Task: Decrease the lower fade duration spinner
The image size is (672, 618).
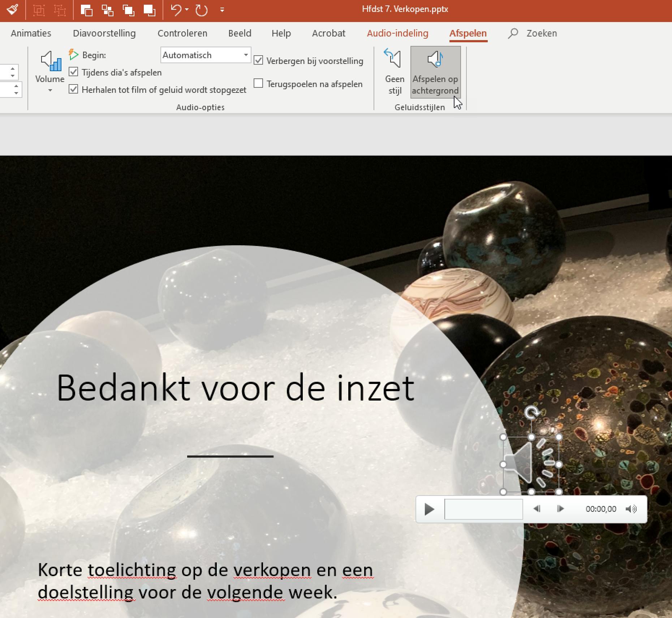Action: point(16,93)
